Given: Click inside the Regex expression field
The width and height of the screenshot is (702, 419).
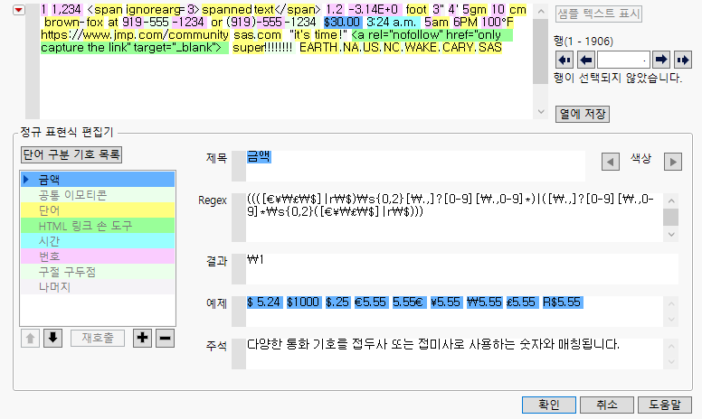Looking at the screenshot, I should pyautogui.click(x=453, y=218).
